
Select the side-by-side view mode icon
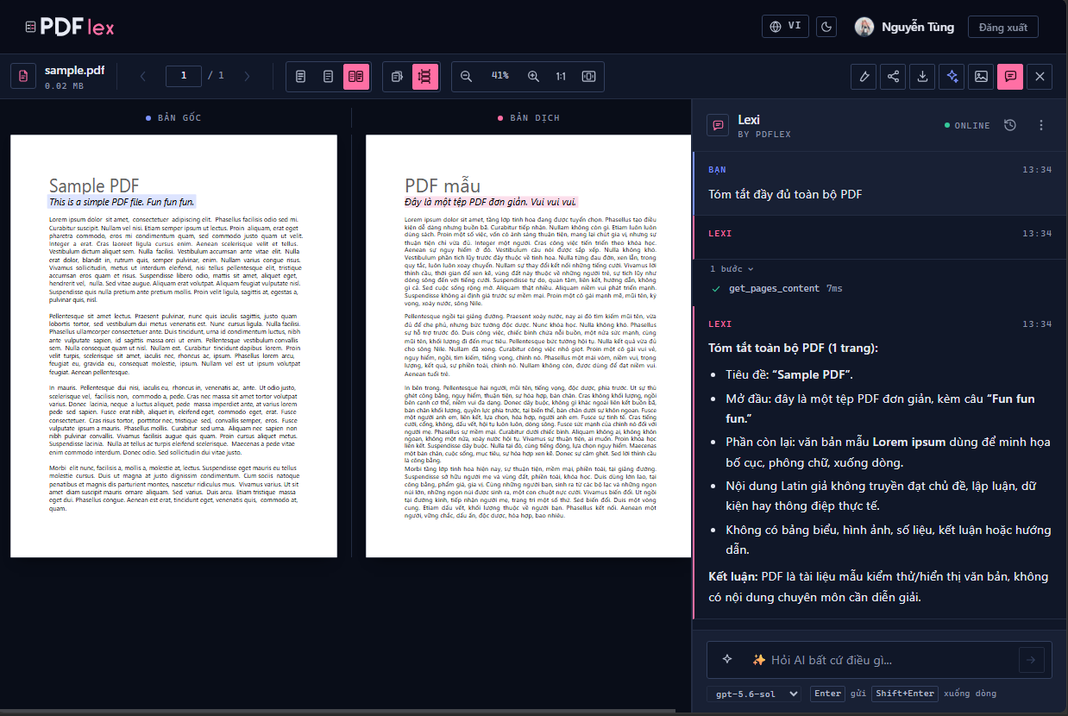pyautogui.click(x=355, y=77)
